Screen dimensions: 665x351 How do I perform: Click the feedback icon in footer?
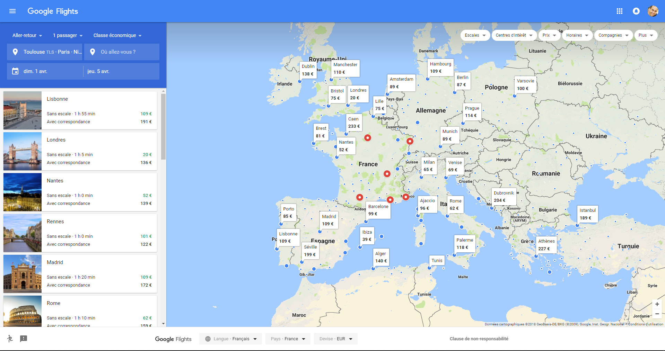point(24,339)
